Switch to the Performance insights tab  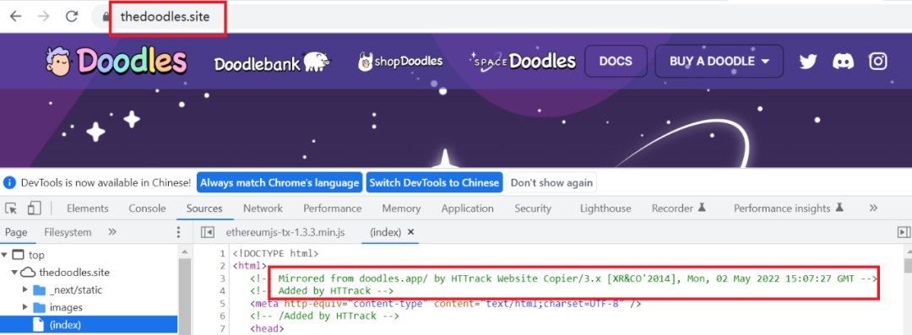point(788,208)
